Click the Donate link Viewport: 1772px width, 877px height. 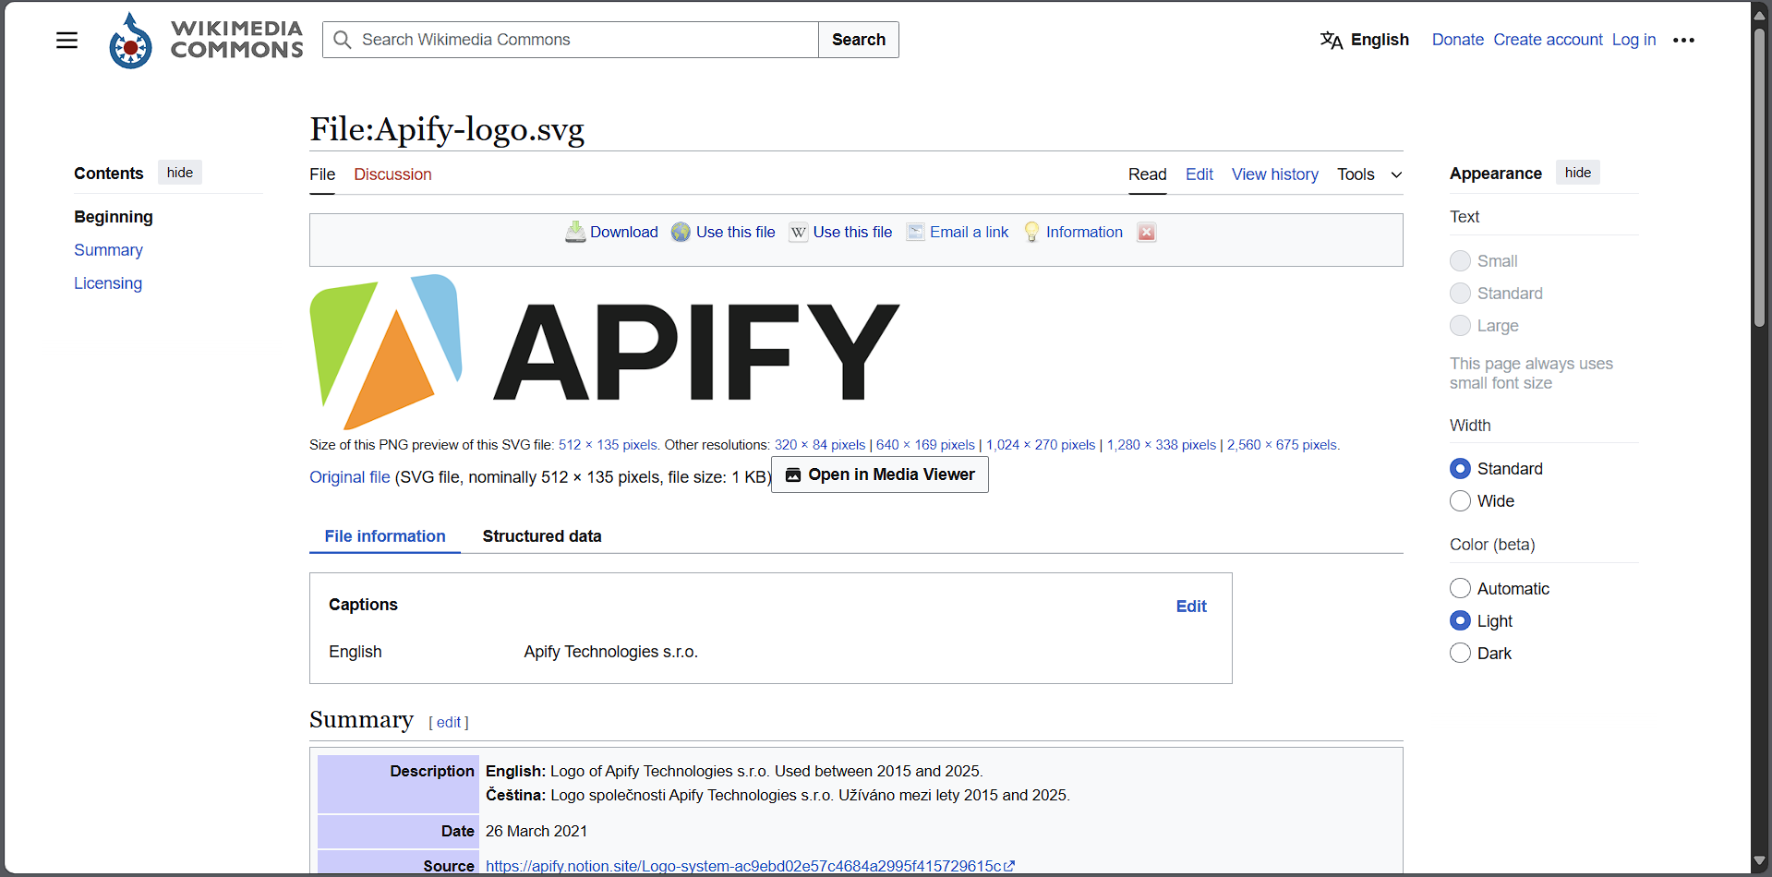[x=1457, y=40]
